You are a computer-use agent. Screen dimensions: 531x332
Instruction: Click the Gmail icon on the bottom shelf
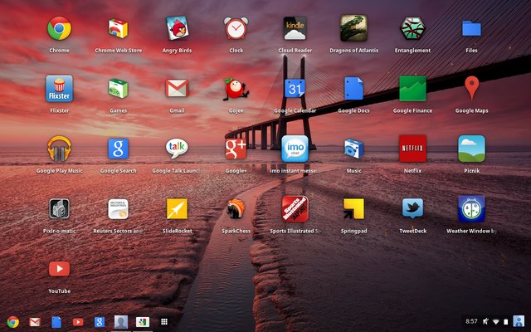click(x=35, y=322)
